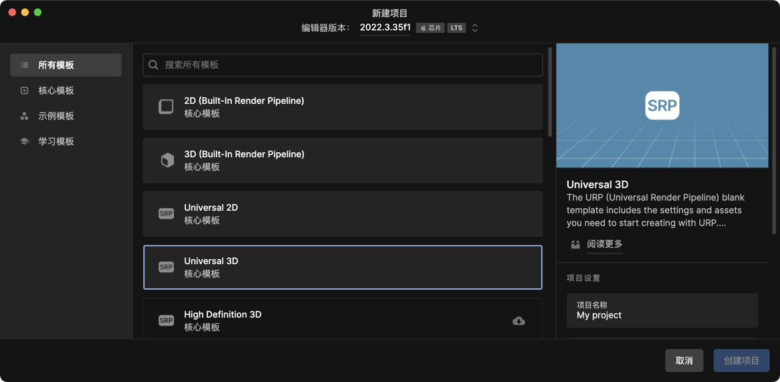780x382 pixels.
Task: Select editor version 2022.3.35f1 field
Action: (385, 27)
